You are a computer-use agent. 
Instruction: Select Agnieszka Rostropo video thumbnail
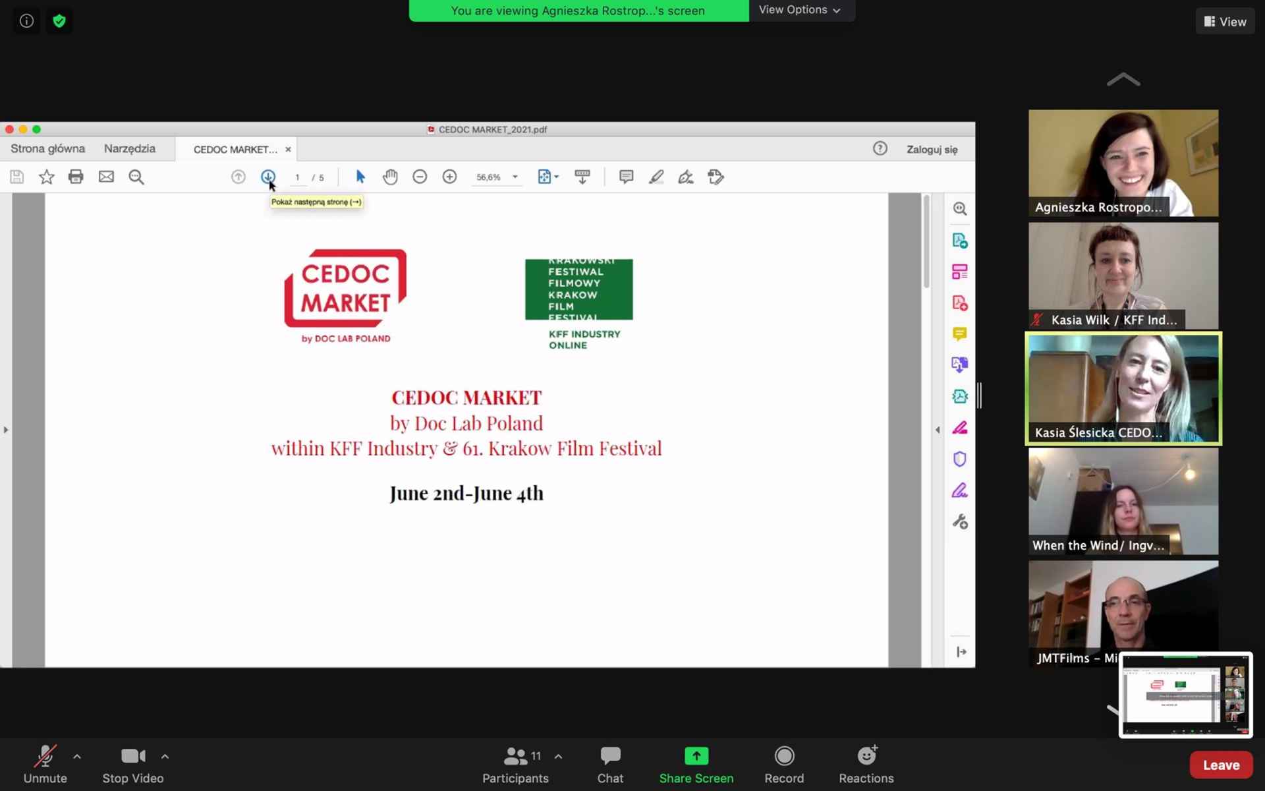(x=1123, y=163)
